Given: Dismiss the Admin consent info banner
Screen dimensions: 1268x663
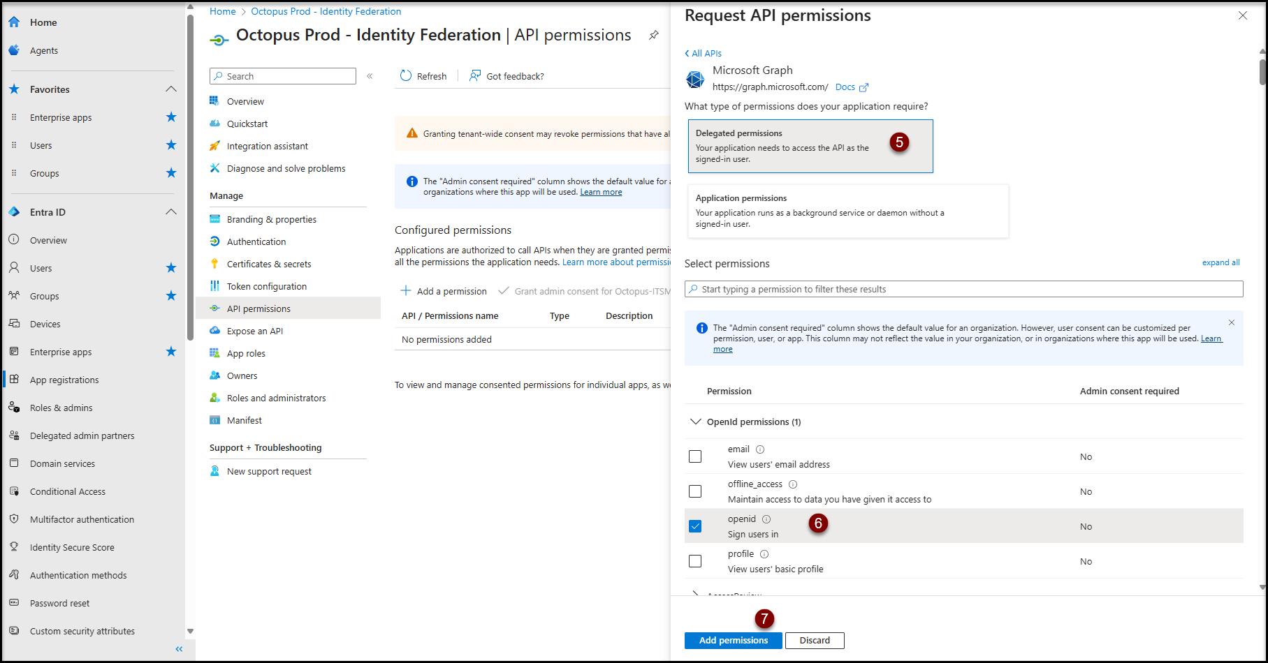Looking at the screenshot, I should (x=1232, y=322).
